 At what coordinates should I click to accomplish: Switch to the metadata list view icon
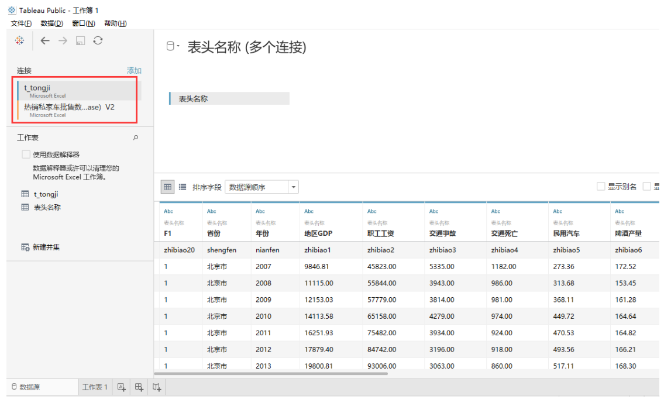183,187
